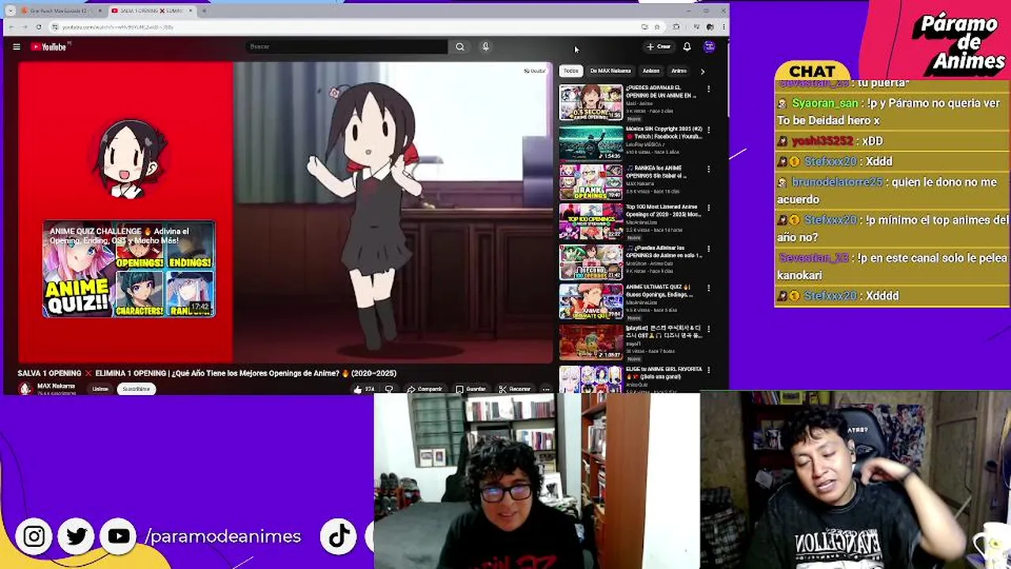Open the playlist OST video thumbnail
1011x569 pixels.
pos(591,341)
